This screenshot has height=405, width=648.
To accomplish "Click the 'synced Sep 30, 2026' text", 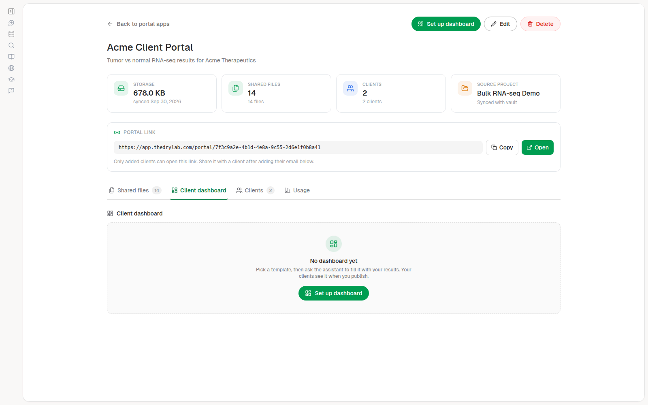I will (157, 102).
